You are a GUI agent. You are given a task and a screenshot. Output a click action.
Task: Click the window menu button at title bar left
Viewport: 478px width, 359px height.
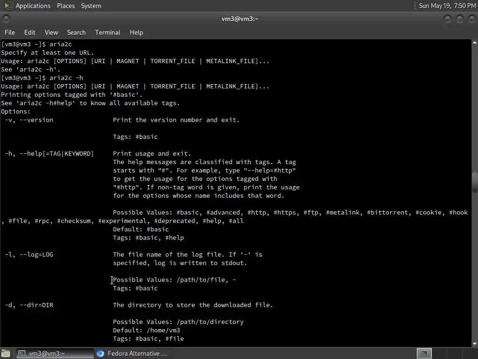[x=6, y=19]
